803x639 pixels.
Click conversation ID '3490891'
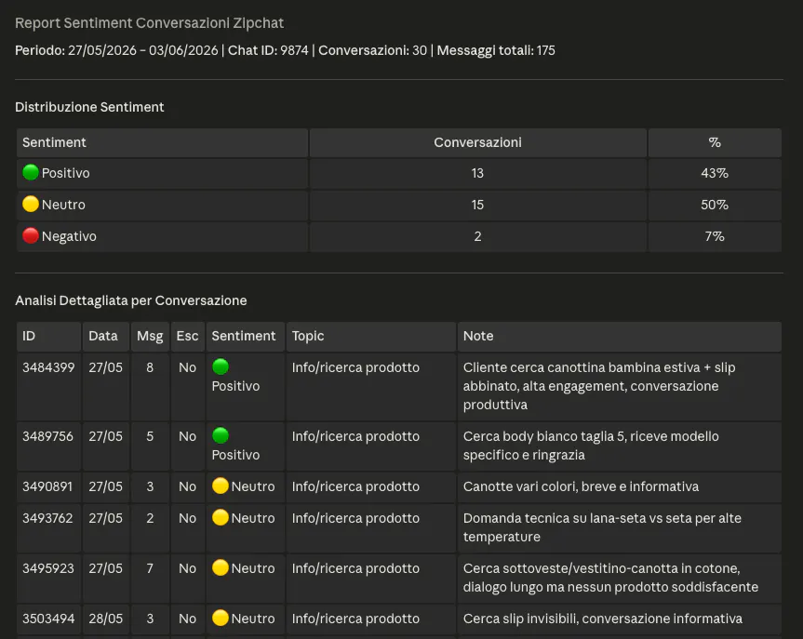pos(47,487)
